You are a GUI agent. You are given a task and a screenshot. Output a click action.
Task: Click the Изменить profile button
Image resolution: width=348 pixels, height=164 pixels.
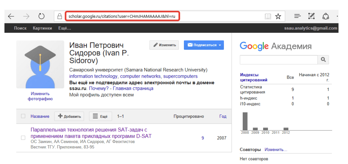[164, 45]
